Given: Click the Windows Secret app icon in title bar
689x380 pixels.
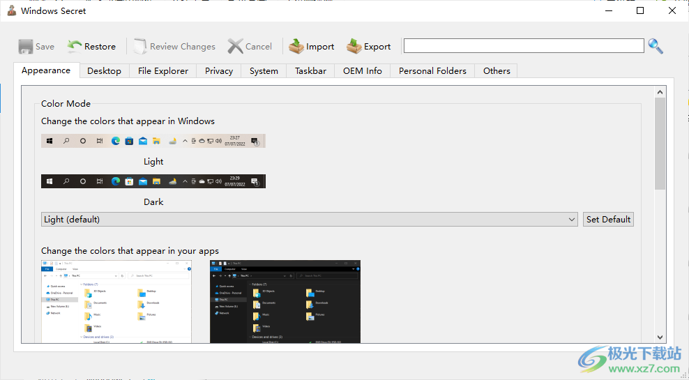Looking at the screenshot, I should (x=11, y=10).
